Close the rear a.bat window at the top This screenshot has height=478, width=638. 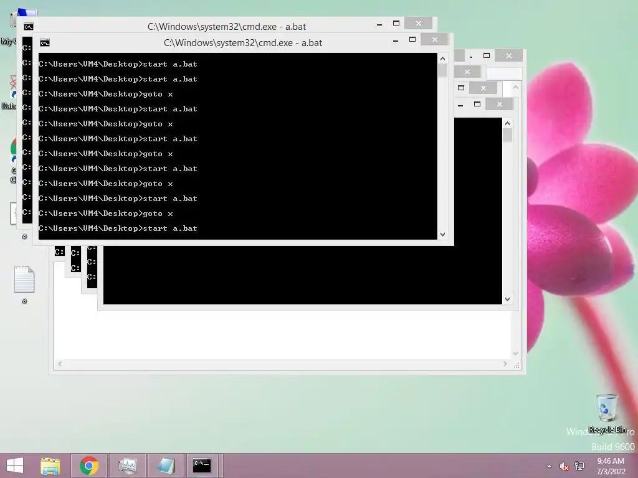coord(418,24)
